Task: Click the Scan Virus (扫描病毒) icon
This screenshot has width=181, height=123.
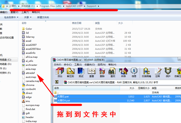Action: pos(146,73)
